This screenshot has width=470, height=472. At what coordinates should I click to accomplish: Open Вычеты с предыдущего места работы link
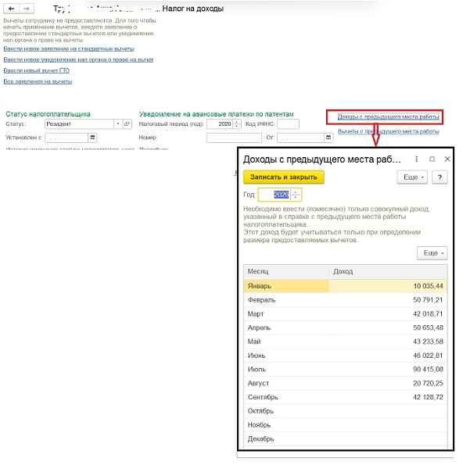pyautogui.click(x=389, y=131)
